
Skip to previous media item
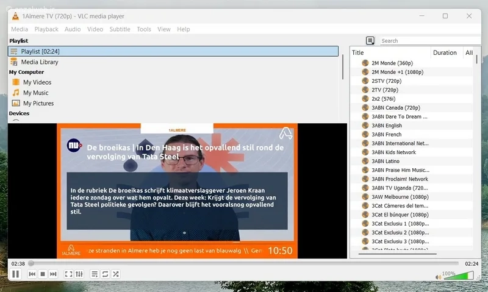(32, 274)
